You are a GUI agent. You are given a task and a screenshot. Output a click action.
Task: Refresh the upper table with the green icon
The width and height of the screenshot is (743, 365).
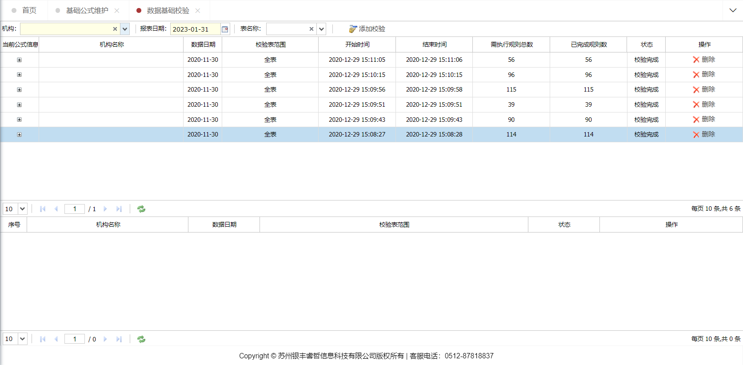tap(141, 209)
